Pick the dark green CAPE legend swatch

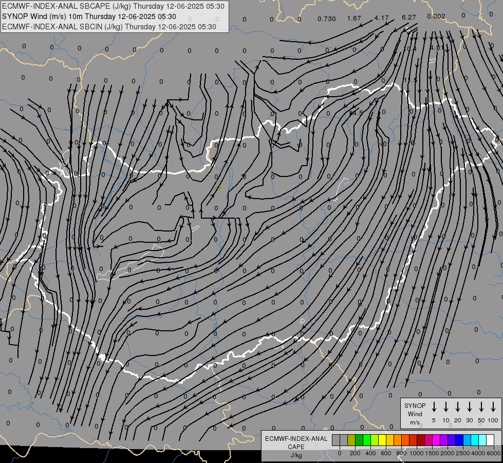point(359,440)
